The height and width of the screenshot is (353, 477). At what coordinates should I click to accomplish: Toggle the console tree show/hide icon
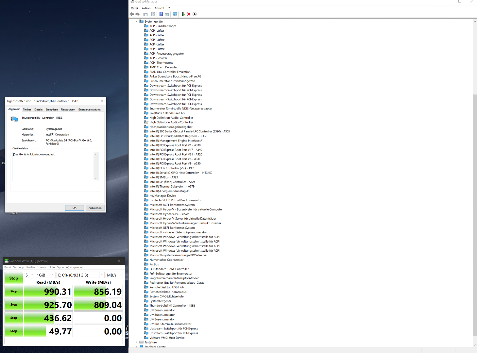pyautogui.click(x=145, y=14)
